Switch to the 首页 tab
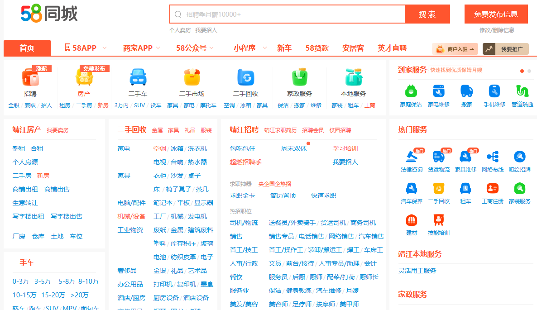 (27, 48)
